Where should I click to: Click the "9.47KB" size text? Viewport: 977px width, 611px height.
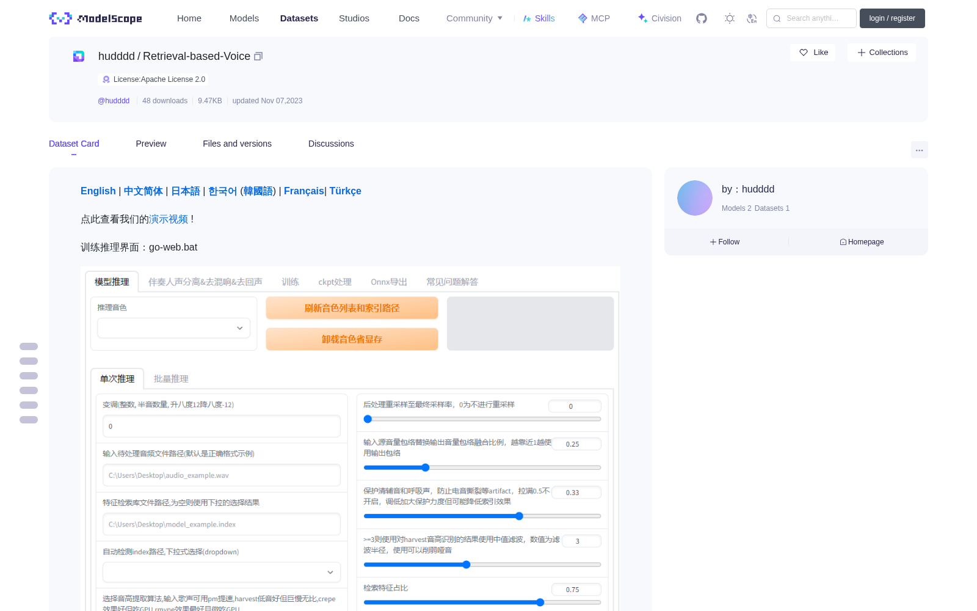pyautogui.click(x=210, y=101)
